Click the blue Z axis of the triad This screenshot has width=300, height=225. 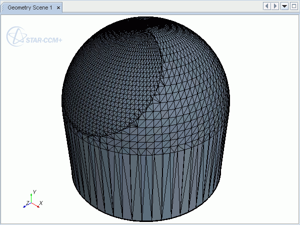[x=26, y=204]
